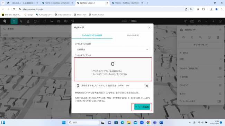The height and width of the screenshot is (126, 225).
Task: Open the browser downloads icon
Action: [211, 9]
